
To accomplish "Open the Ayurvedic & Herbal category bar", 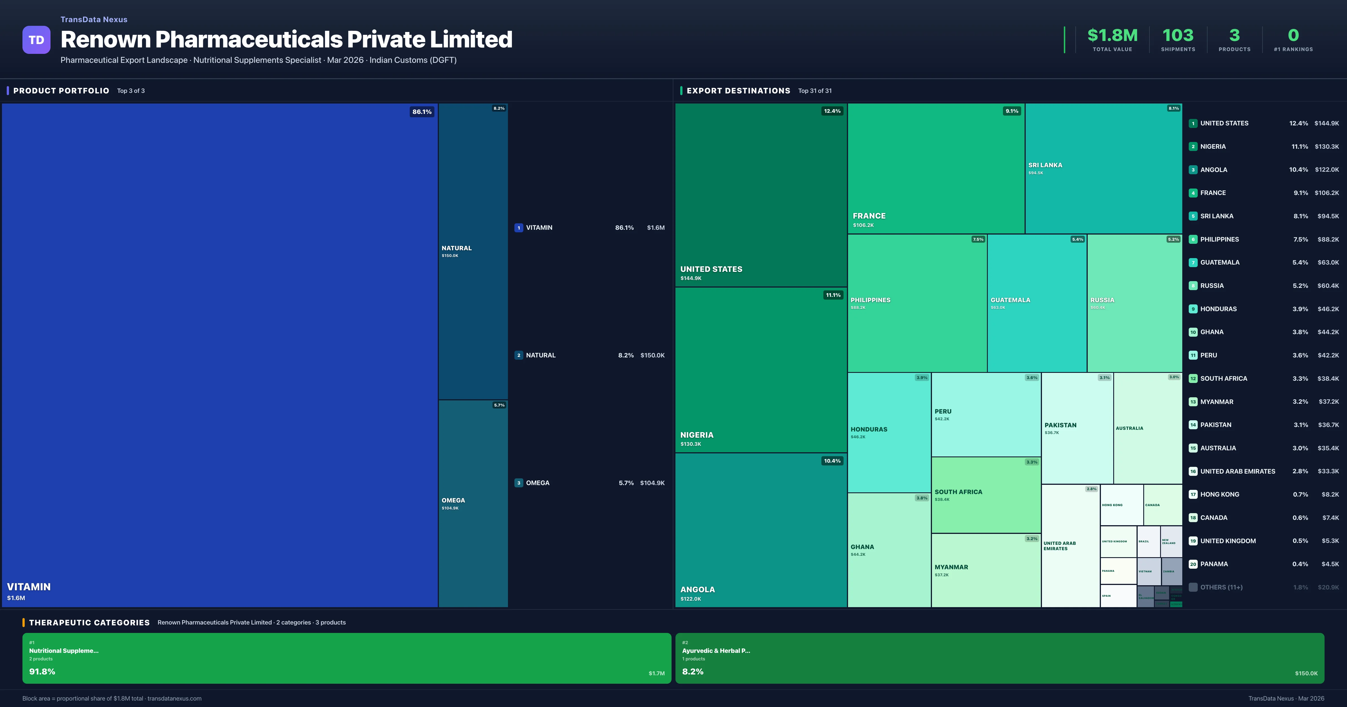I will pos(999,658).
